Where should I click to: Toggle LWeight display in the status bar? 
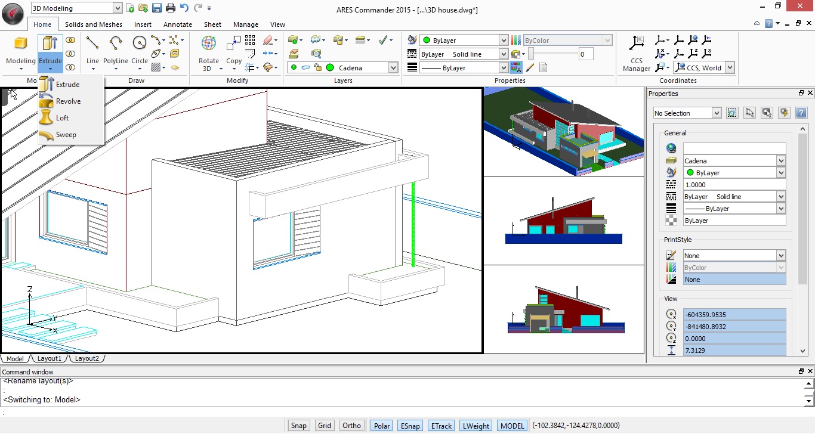tap(476, 425)
